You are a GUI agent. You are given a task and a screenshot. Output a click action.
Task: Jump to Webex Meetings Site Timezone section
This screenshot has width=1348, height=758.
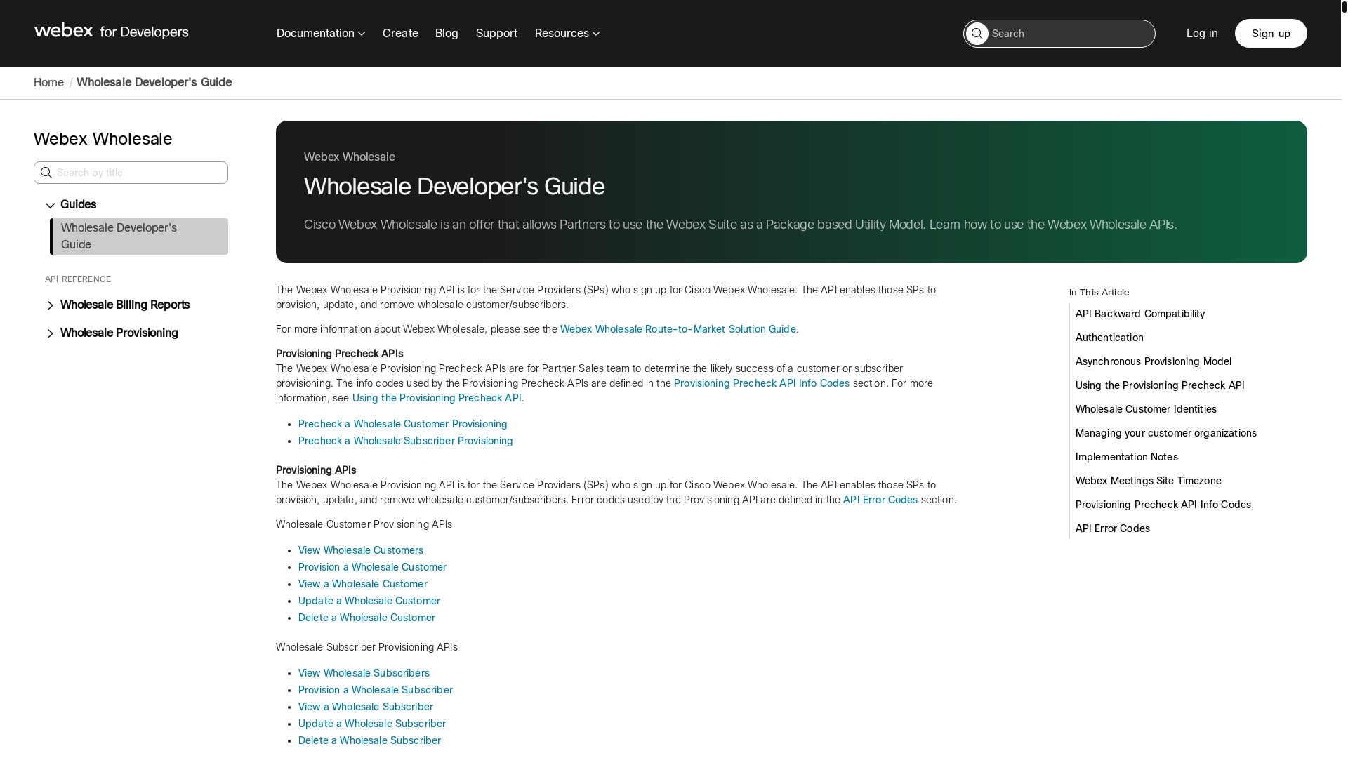point(1148,481)
